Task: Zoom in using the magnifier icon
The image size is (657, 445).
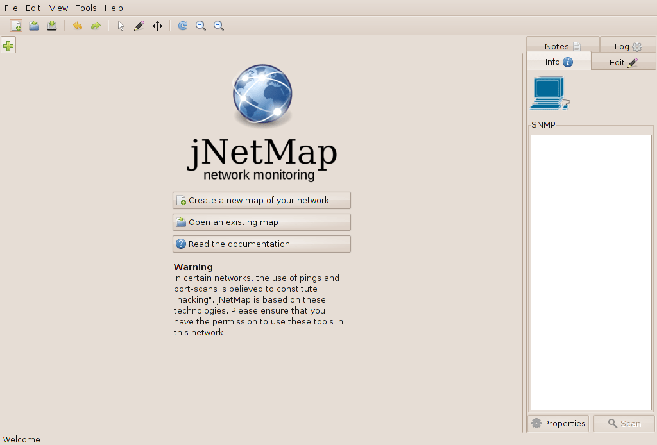Action: (201, 26)
